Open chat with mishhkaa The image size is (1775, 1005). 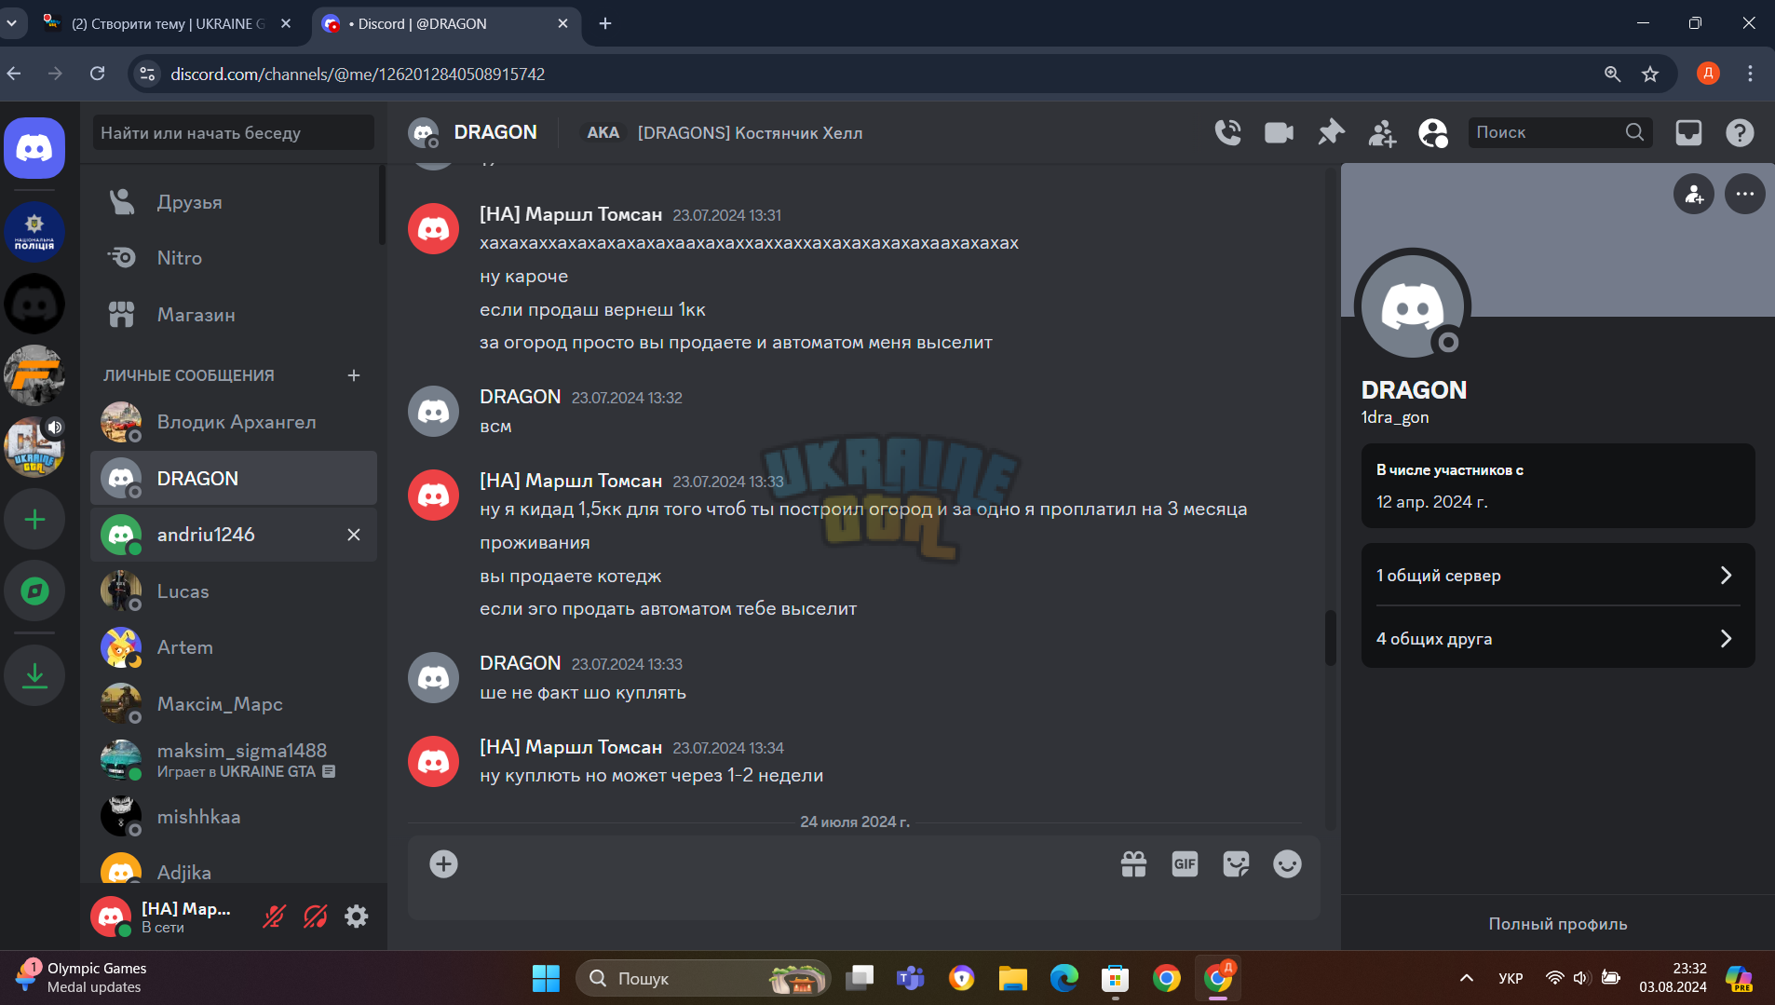coord(234,817)
